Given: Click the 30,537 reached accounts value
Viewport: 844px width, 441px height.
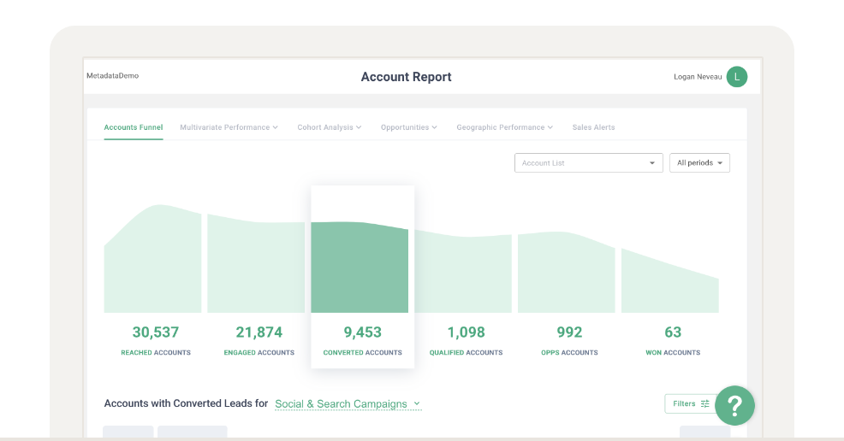Looking at the screenshot, I should 156,332.
